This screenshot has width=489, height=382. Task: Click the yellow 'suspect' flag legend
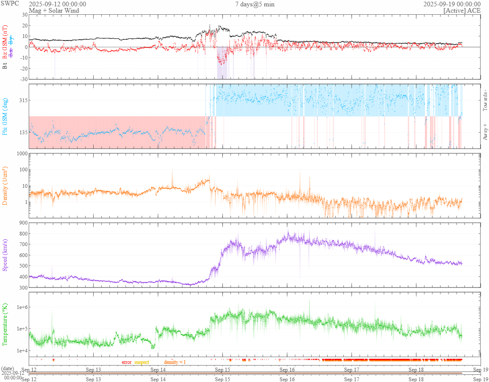point(141,362)
